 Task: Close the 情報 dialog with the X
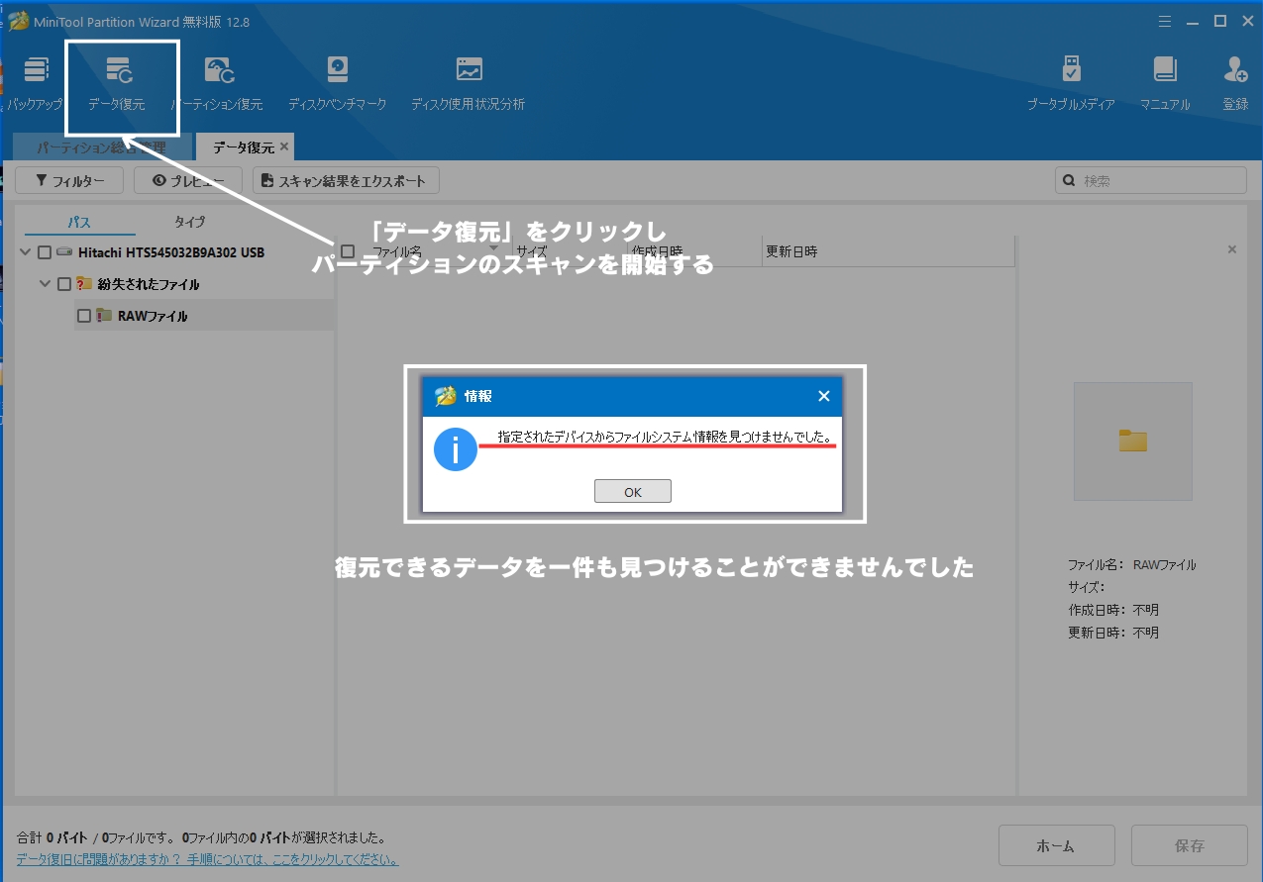(823, 396)
